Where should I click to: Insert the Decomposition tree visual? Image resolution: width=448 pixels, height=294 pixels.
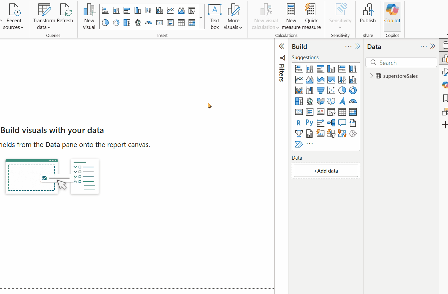(331, 123)
